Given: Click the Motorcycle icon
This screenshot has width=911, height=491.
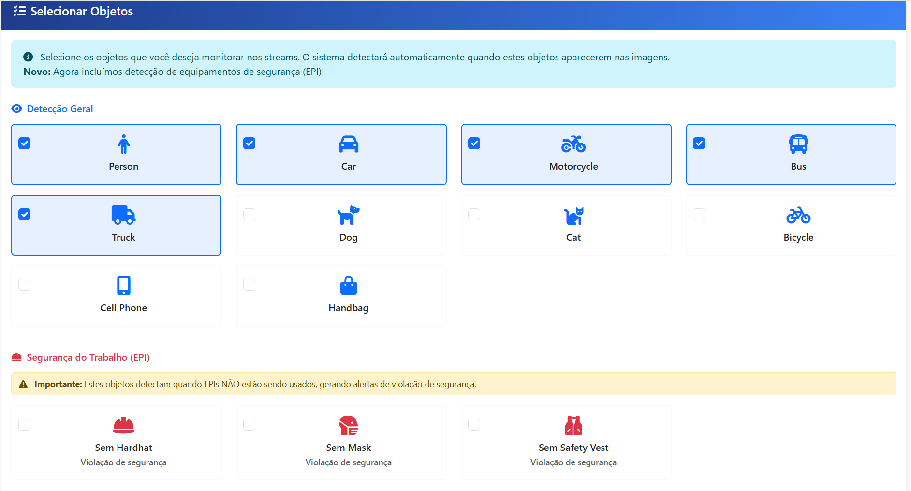Looking at the screenshot, I should click(573, 144).
